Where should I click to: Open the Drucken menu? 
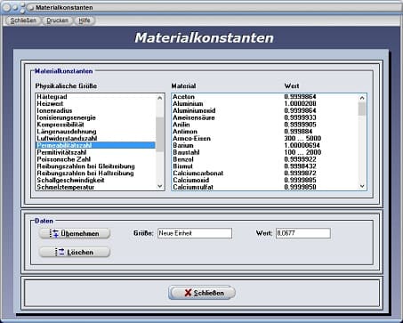coord(57,20)
